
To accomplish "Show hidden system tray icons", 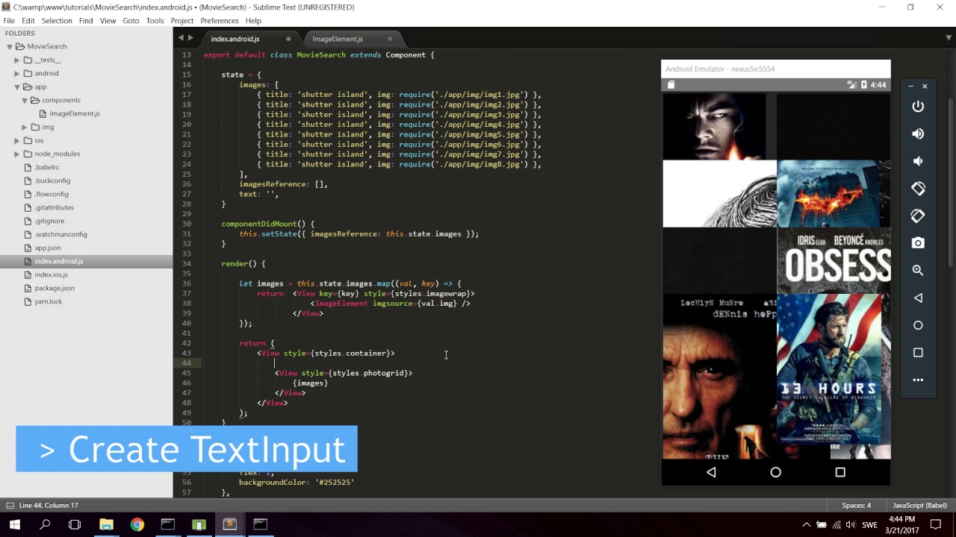I will coord(806,524).
